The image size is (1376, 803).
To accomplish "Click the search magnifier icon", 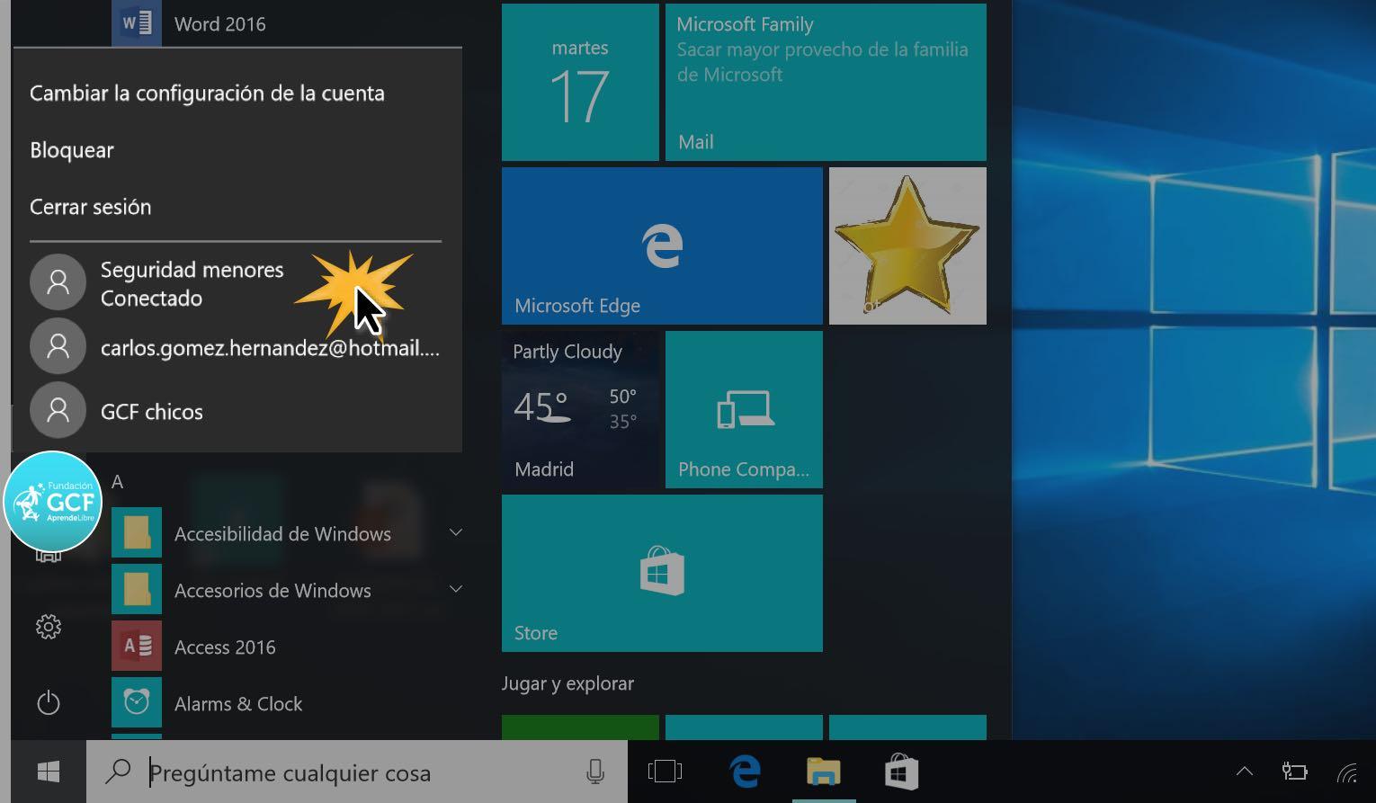I will (x=118, y=772).
